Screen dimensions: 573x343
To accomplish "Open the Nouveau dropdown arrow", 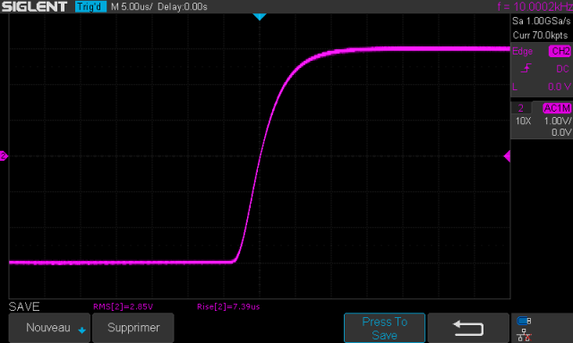I will 81,330.
